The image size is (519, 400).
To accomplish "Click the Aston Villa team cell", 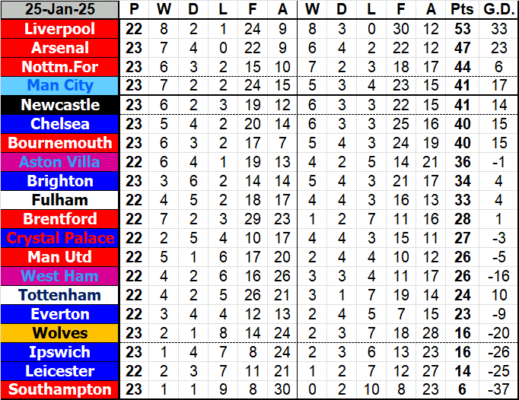I will (60, 162).
